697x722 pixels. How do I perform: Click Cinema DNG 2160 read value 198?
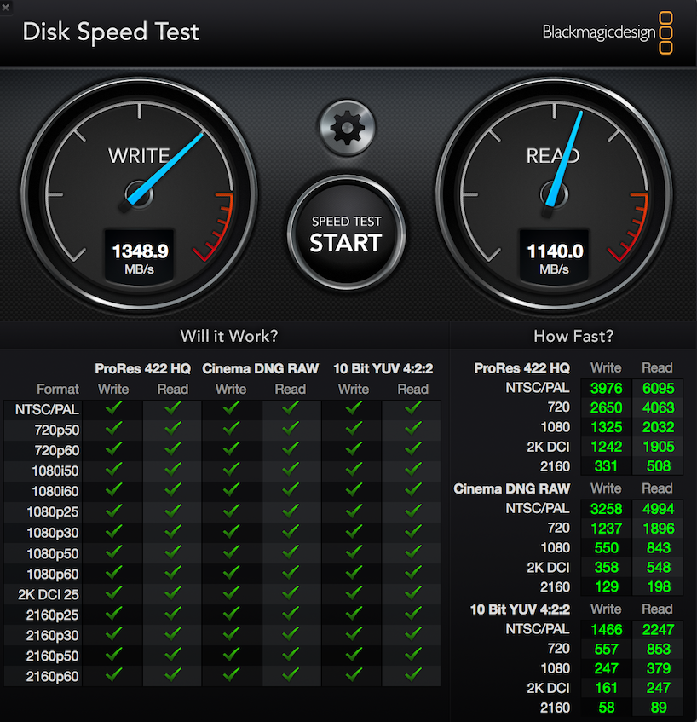pyautogui.click(x=659, y=586)
